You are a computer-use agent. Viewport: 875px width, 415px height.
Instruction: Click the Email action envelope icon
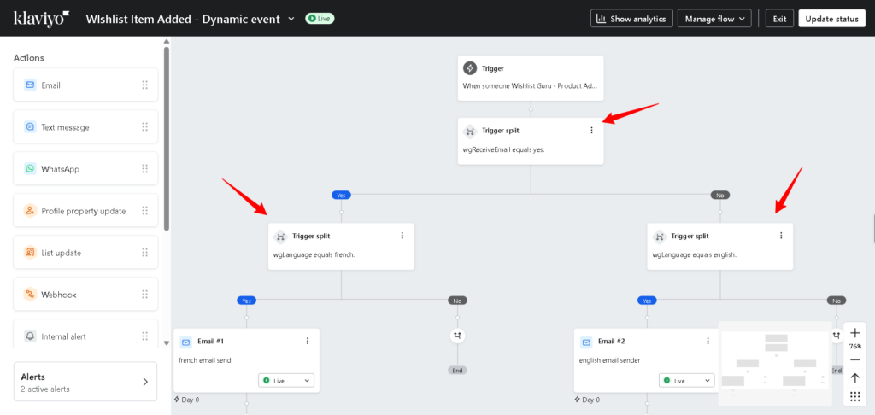click(x=30, y=85)
